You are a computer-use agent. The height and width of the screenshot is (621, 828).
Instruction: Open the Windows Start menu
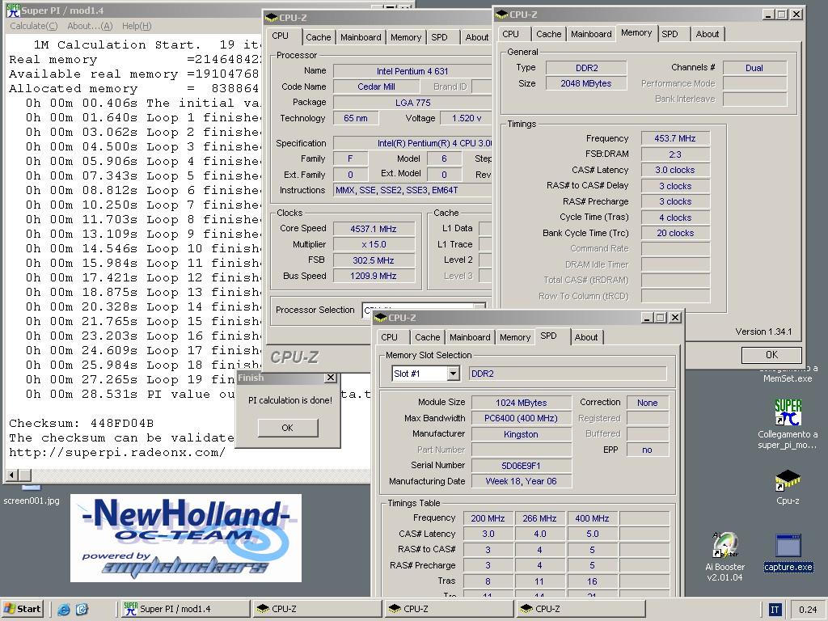pyautogui.click(x=22, y=609)
